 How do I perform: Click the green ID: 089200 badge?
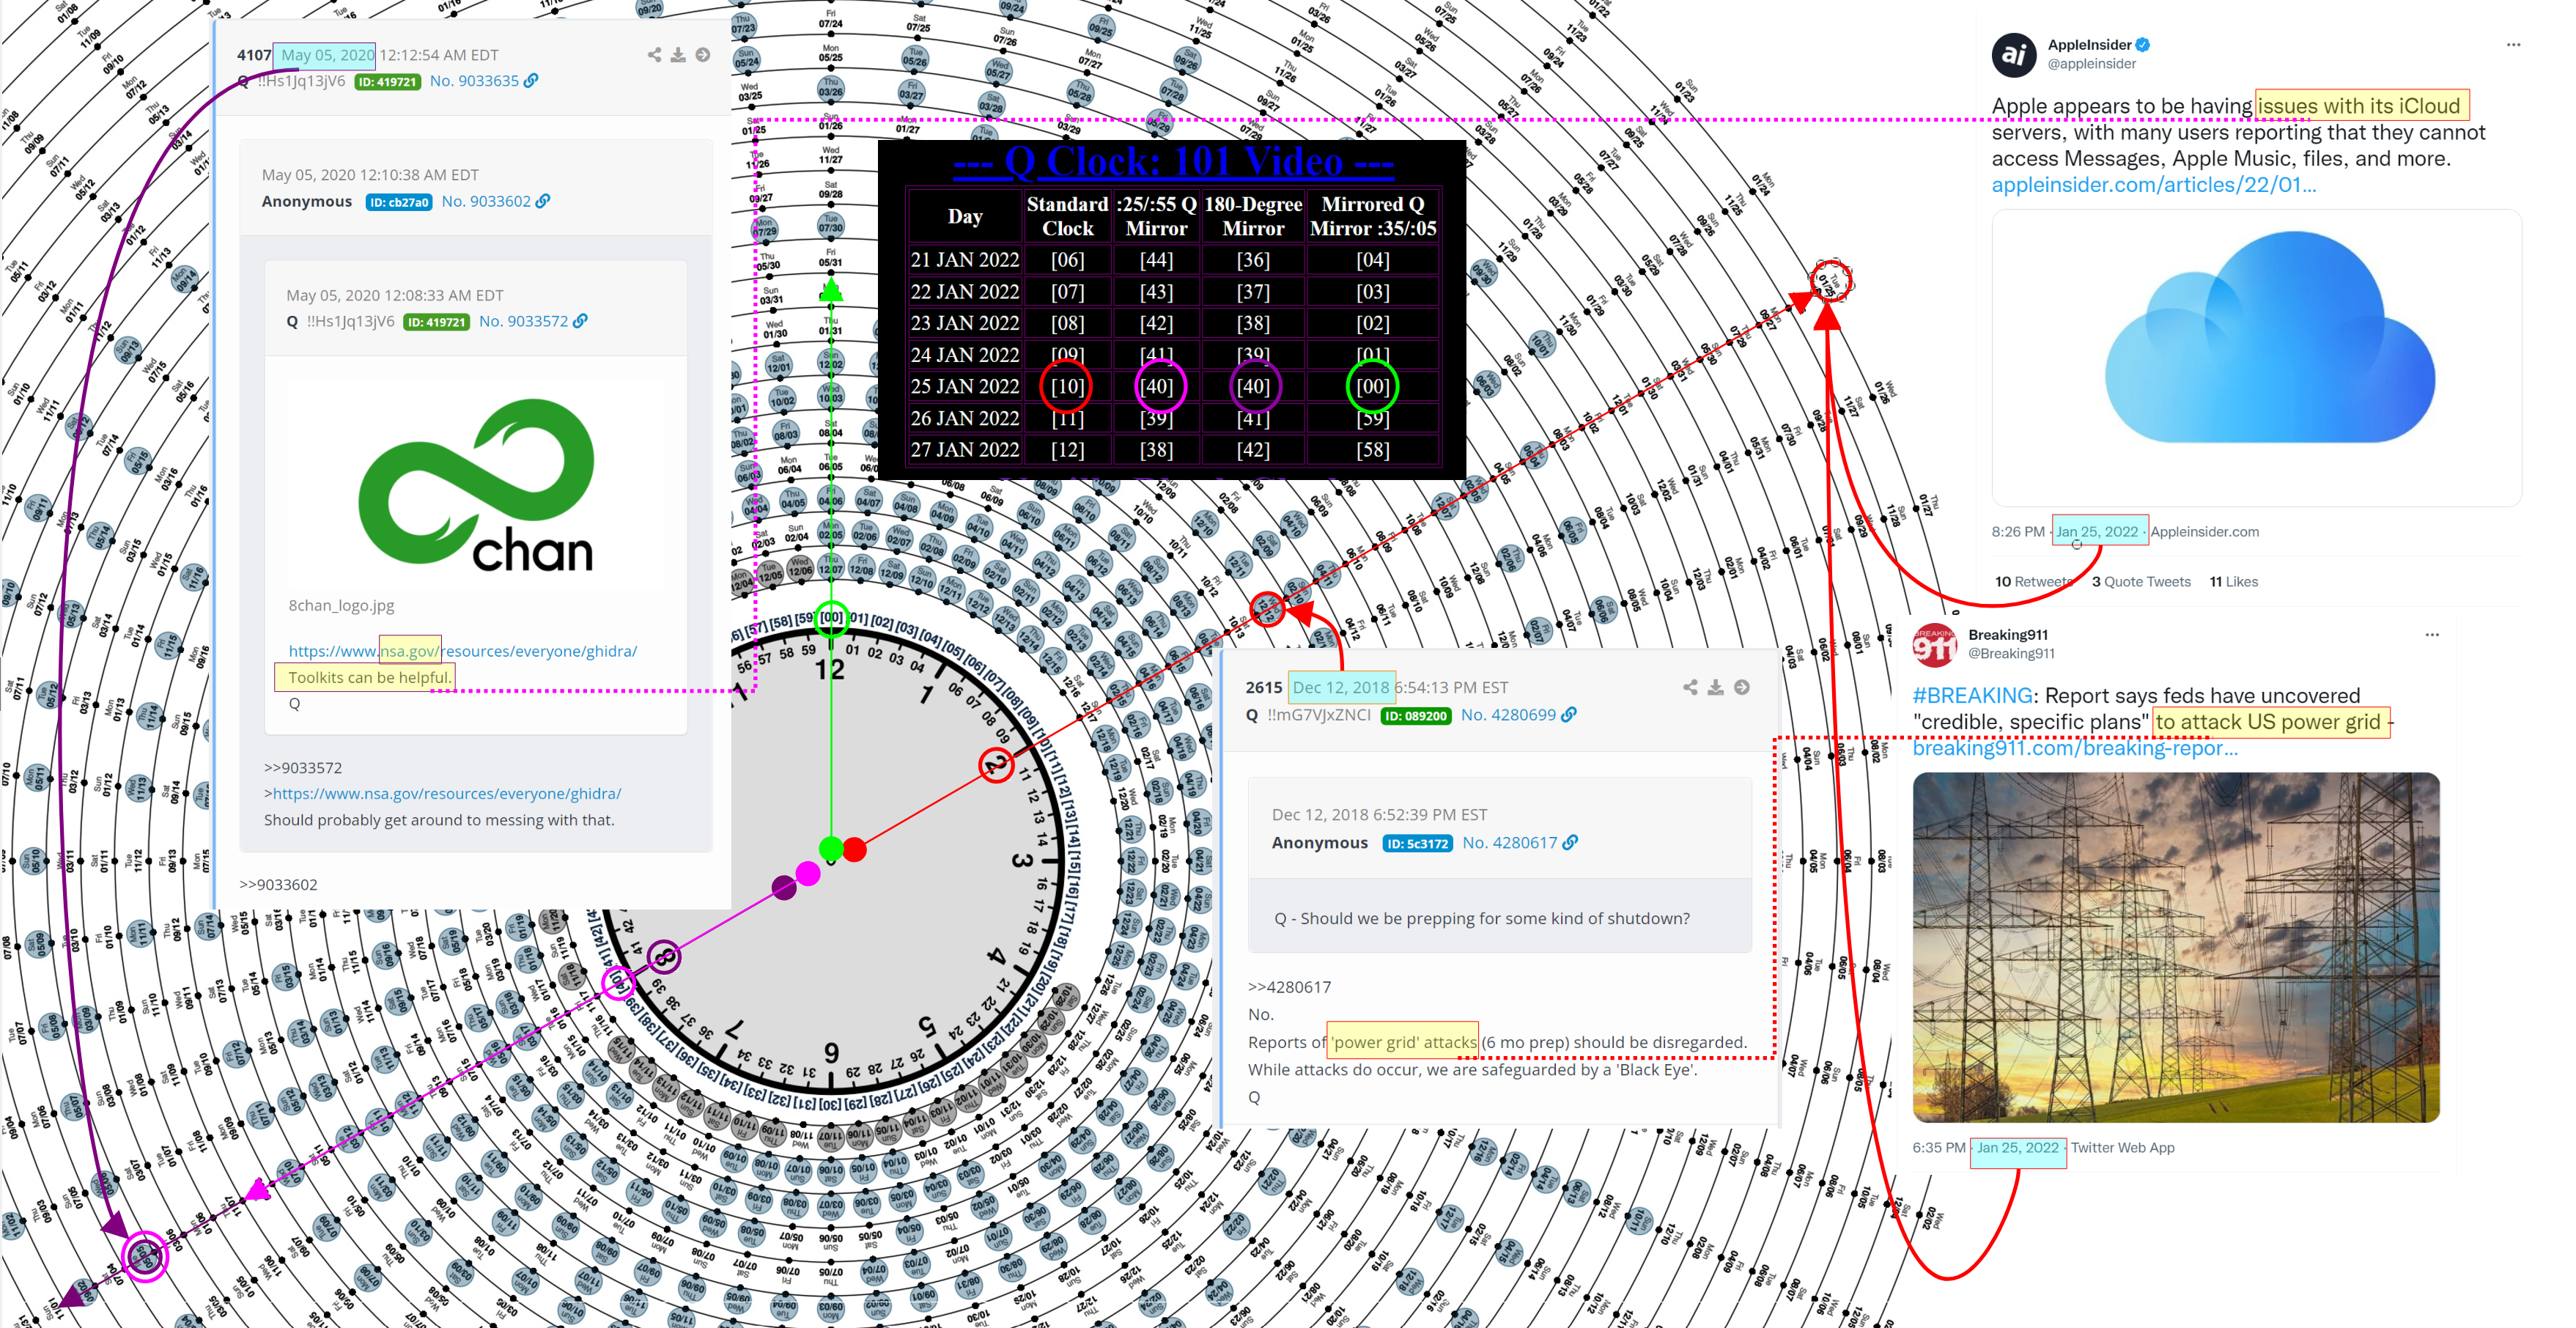coord(1416,716)
